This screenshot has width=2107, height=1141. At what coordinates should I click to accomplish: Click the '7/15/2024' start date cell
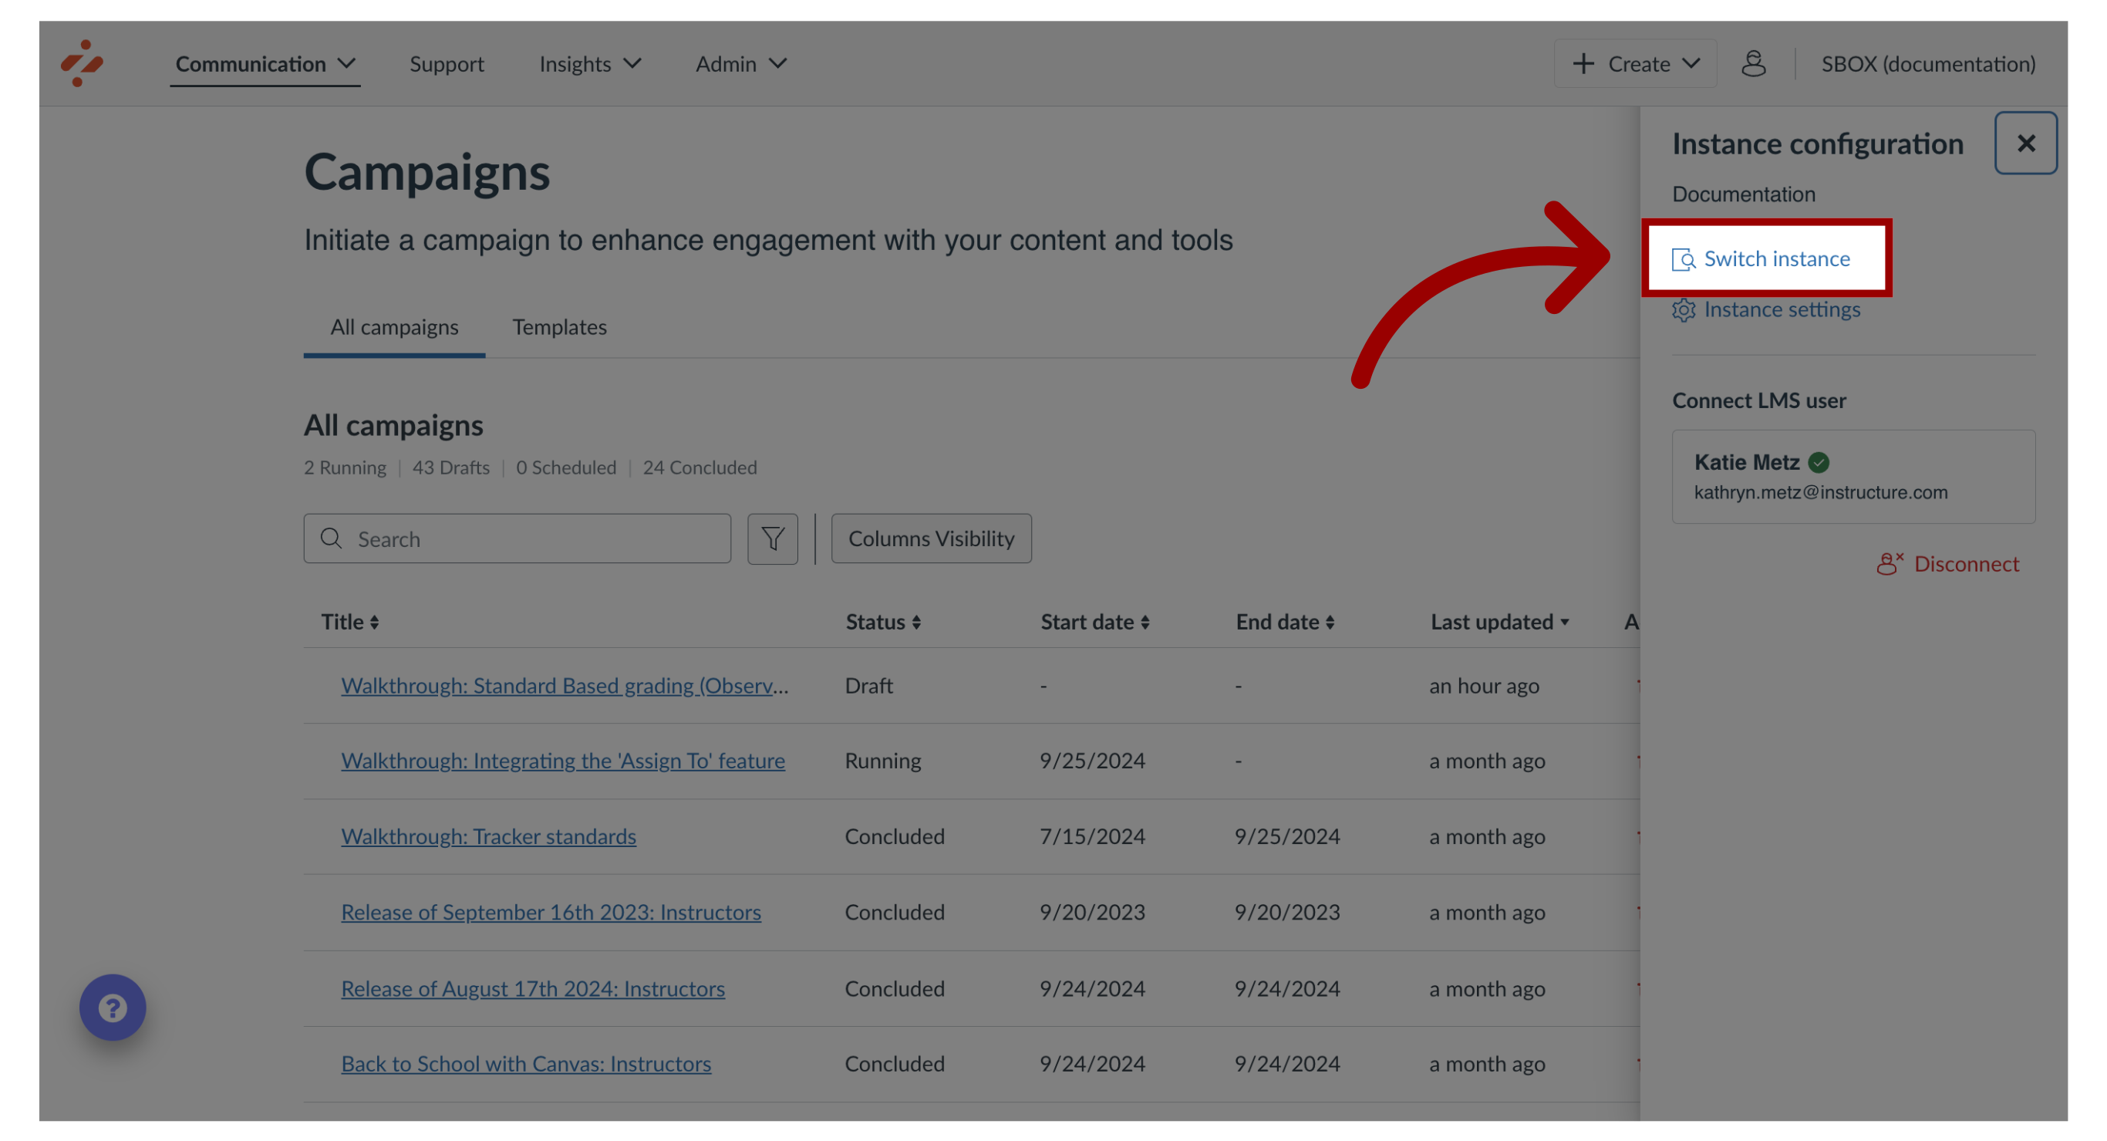[x=1092, y=836]
